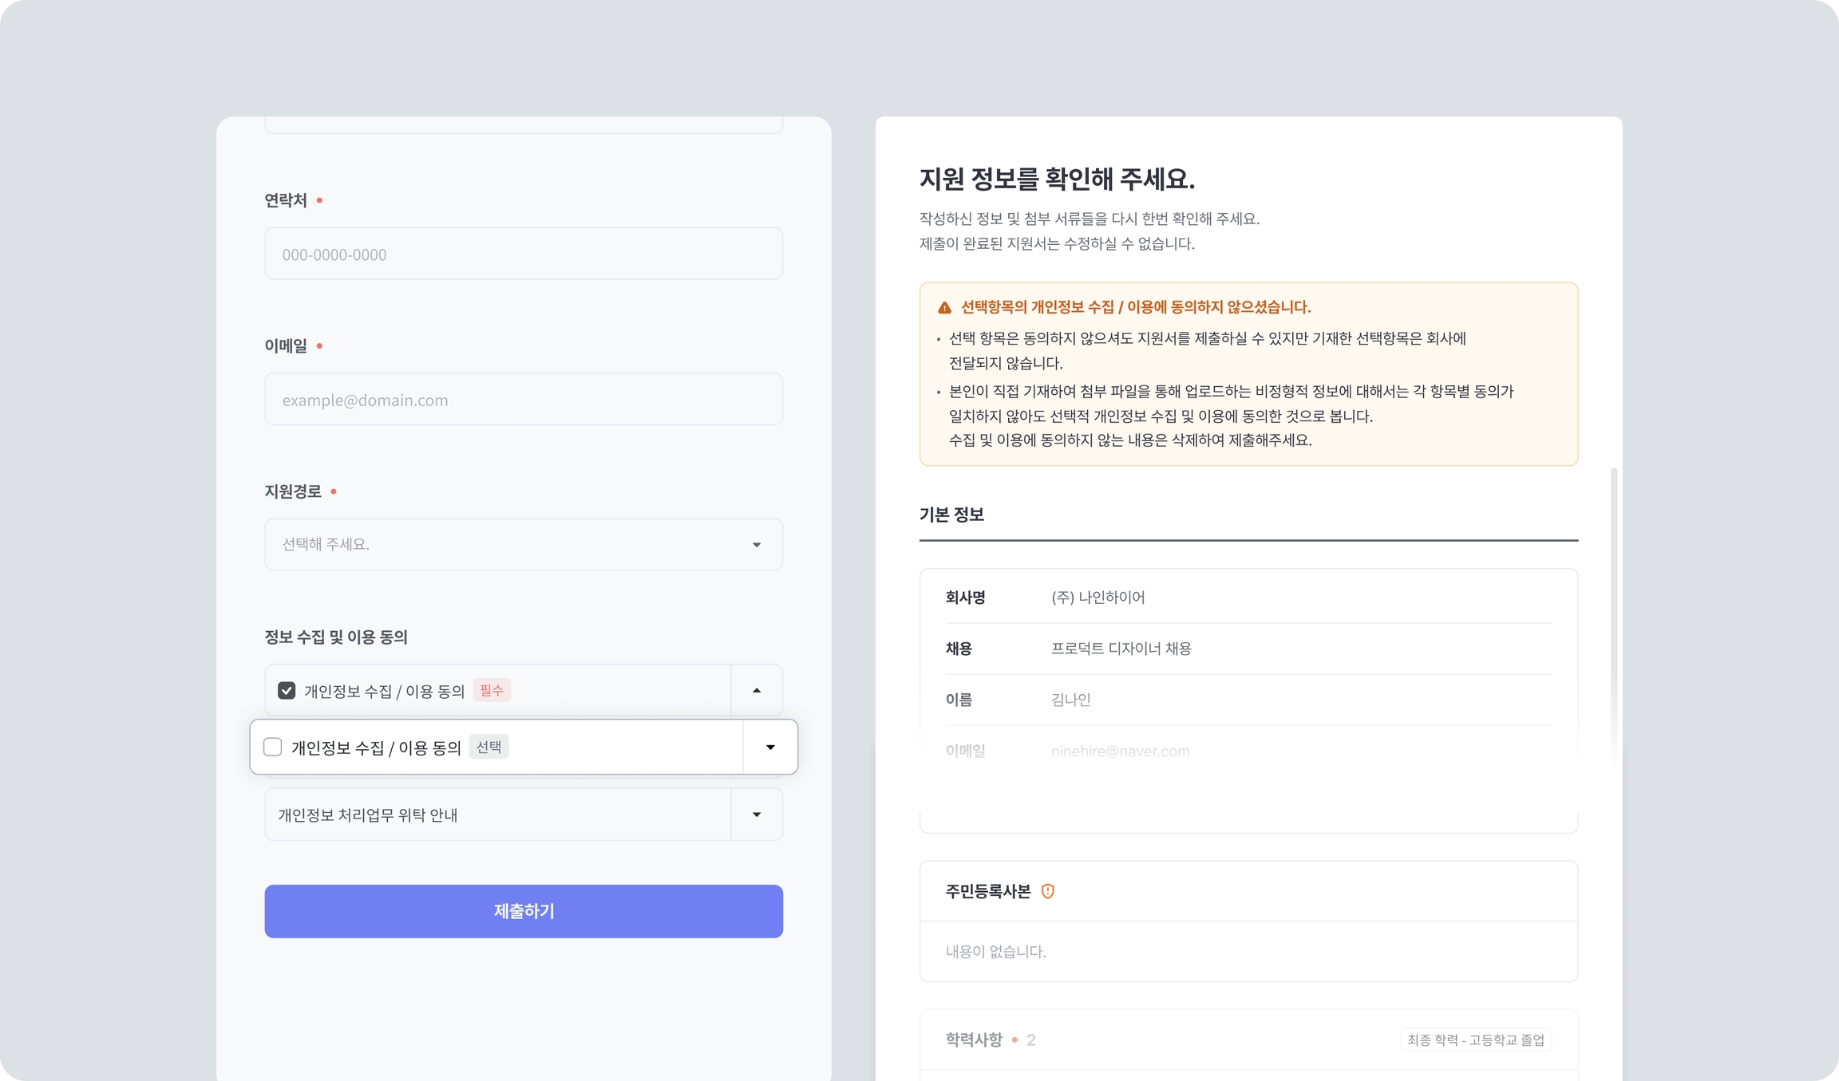Click the red 필수 badge

[x=492, y=690]
